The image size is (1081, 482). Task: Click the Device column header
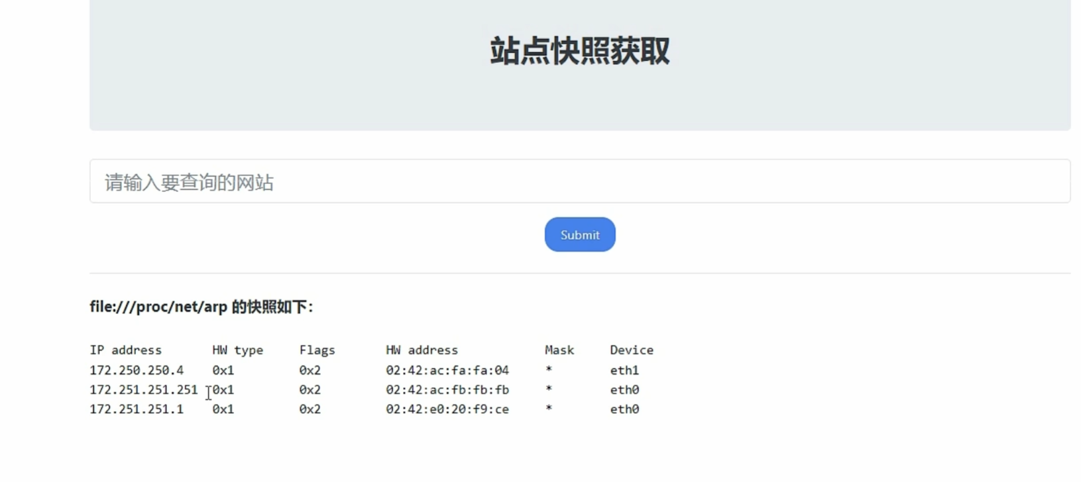632,350
